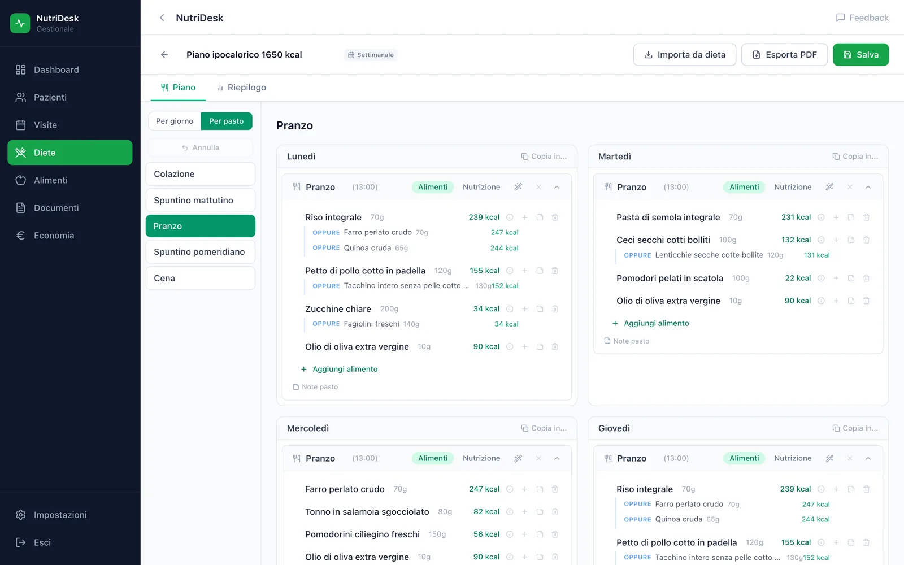This screenshot has width=904, height=565.
Task: Click the Esporta PDF button
Action: [784, 55]
